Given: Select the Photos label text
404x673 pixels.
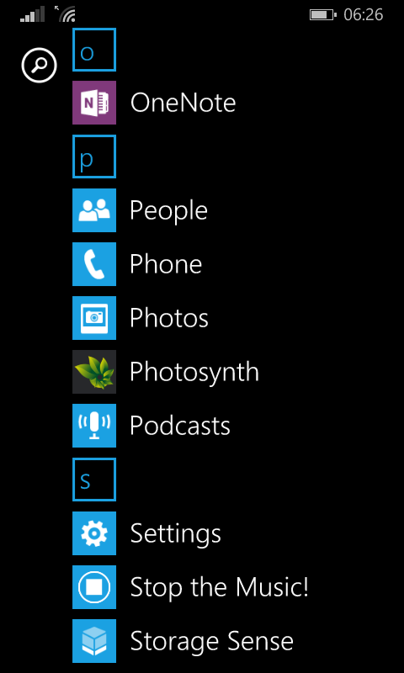Looking at the screenshot, I should 169,318.
